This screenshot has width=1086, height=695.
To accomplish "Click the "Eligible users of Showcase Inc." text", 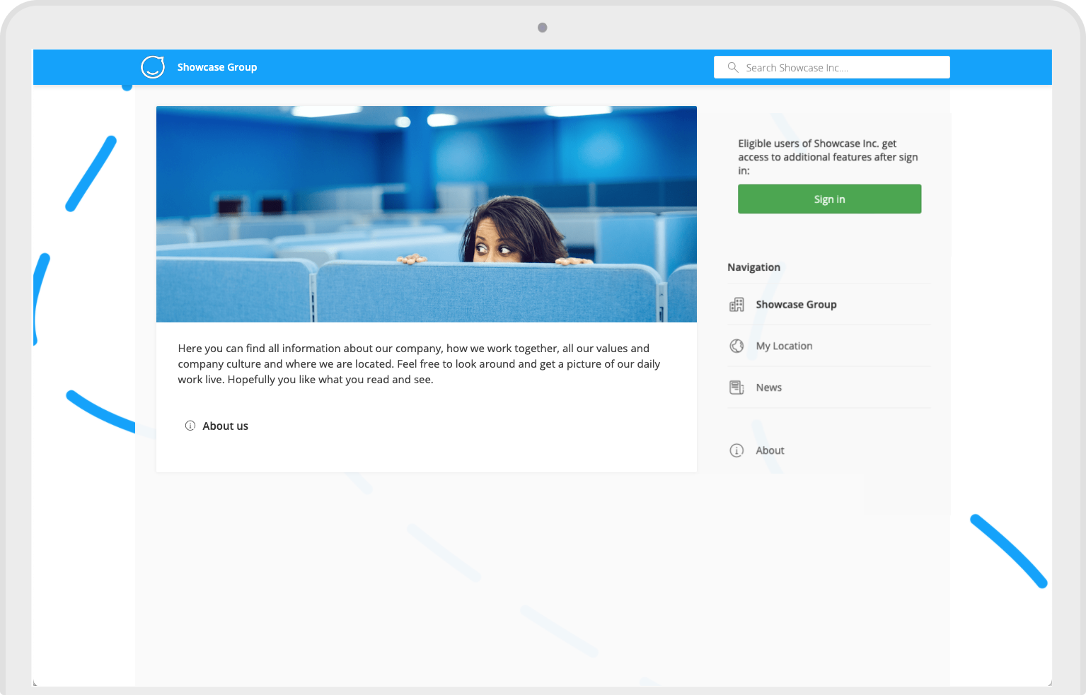I will [x=828, y=157].
